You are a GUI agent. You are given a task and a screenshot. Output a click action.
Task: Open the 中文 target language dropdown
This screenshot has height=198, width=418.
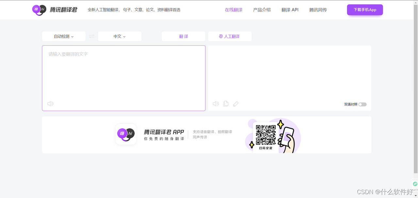click(120, 36)
